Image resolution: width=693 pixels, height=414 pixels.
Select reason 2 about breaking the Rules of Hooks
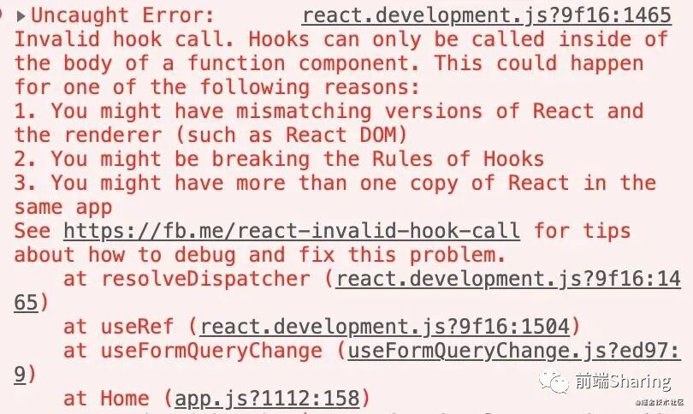[x=279, y=159]
